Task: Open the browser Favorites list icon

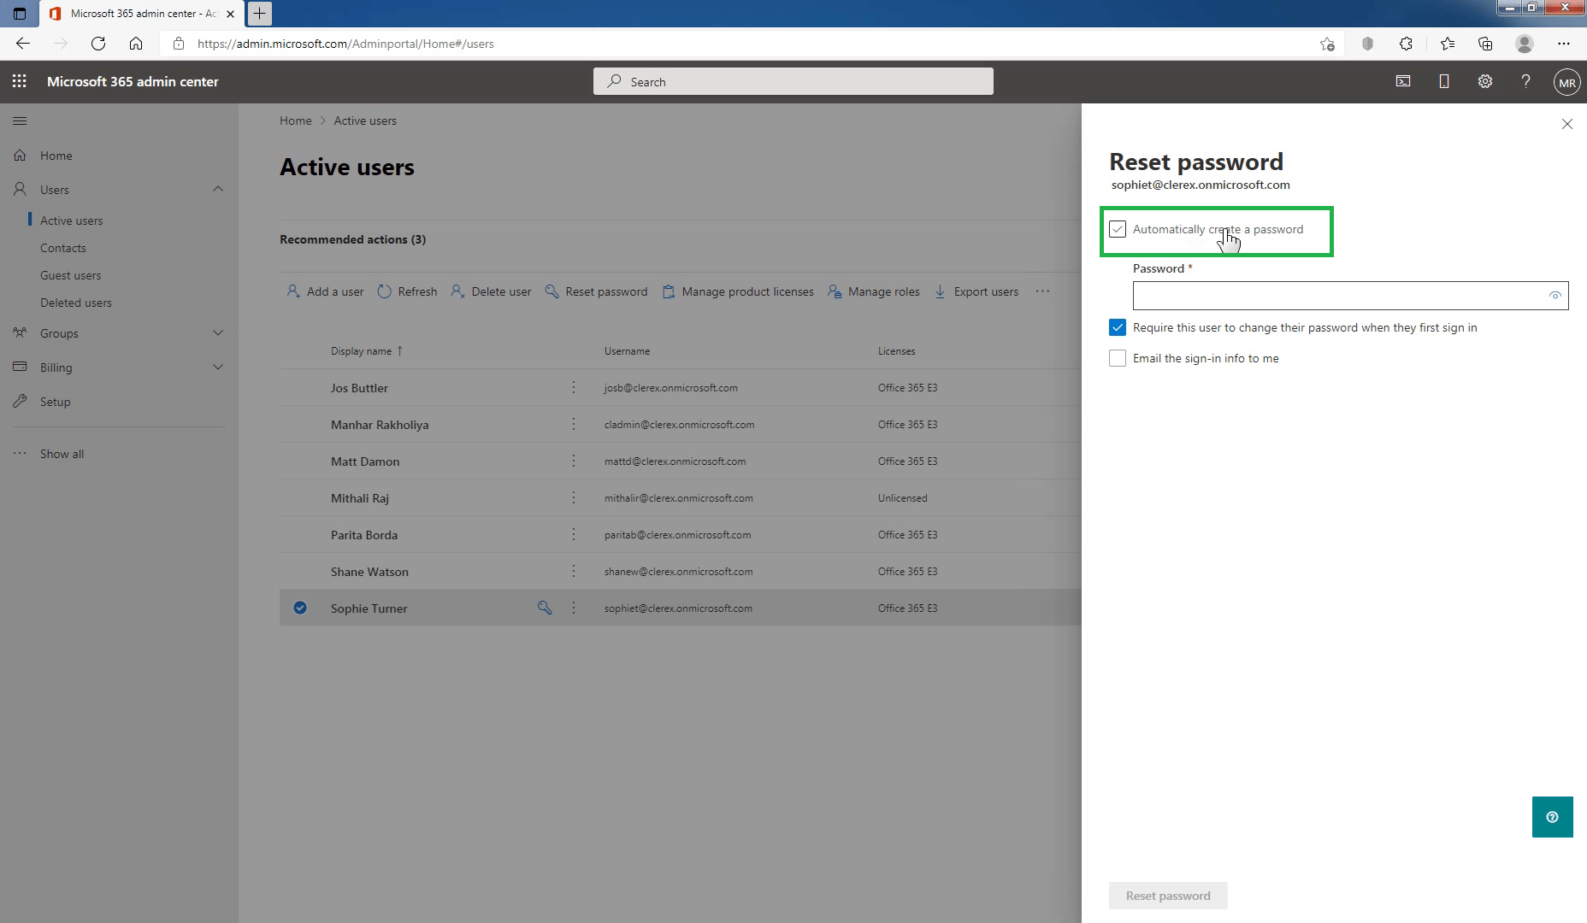Action: pos(1447,44)
